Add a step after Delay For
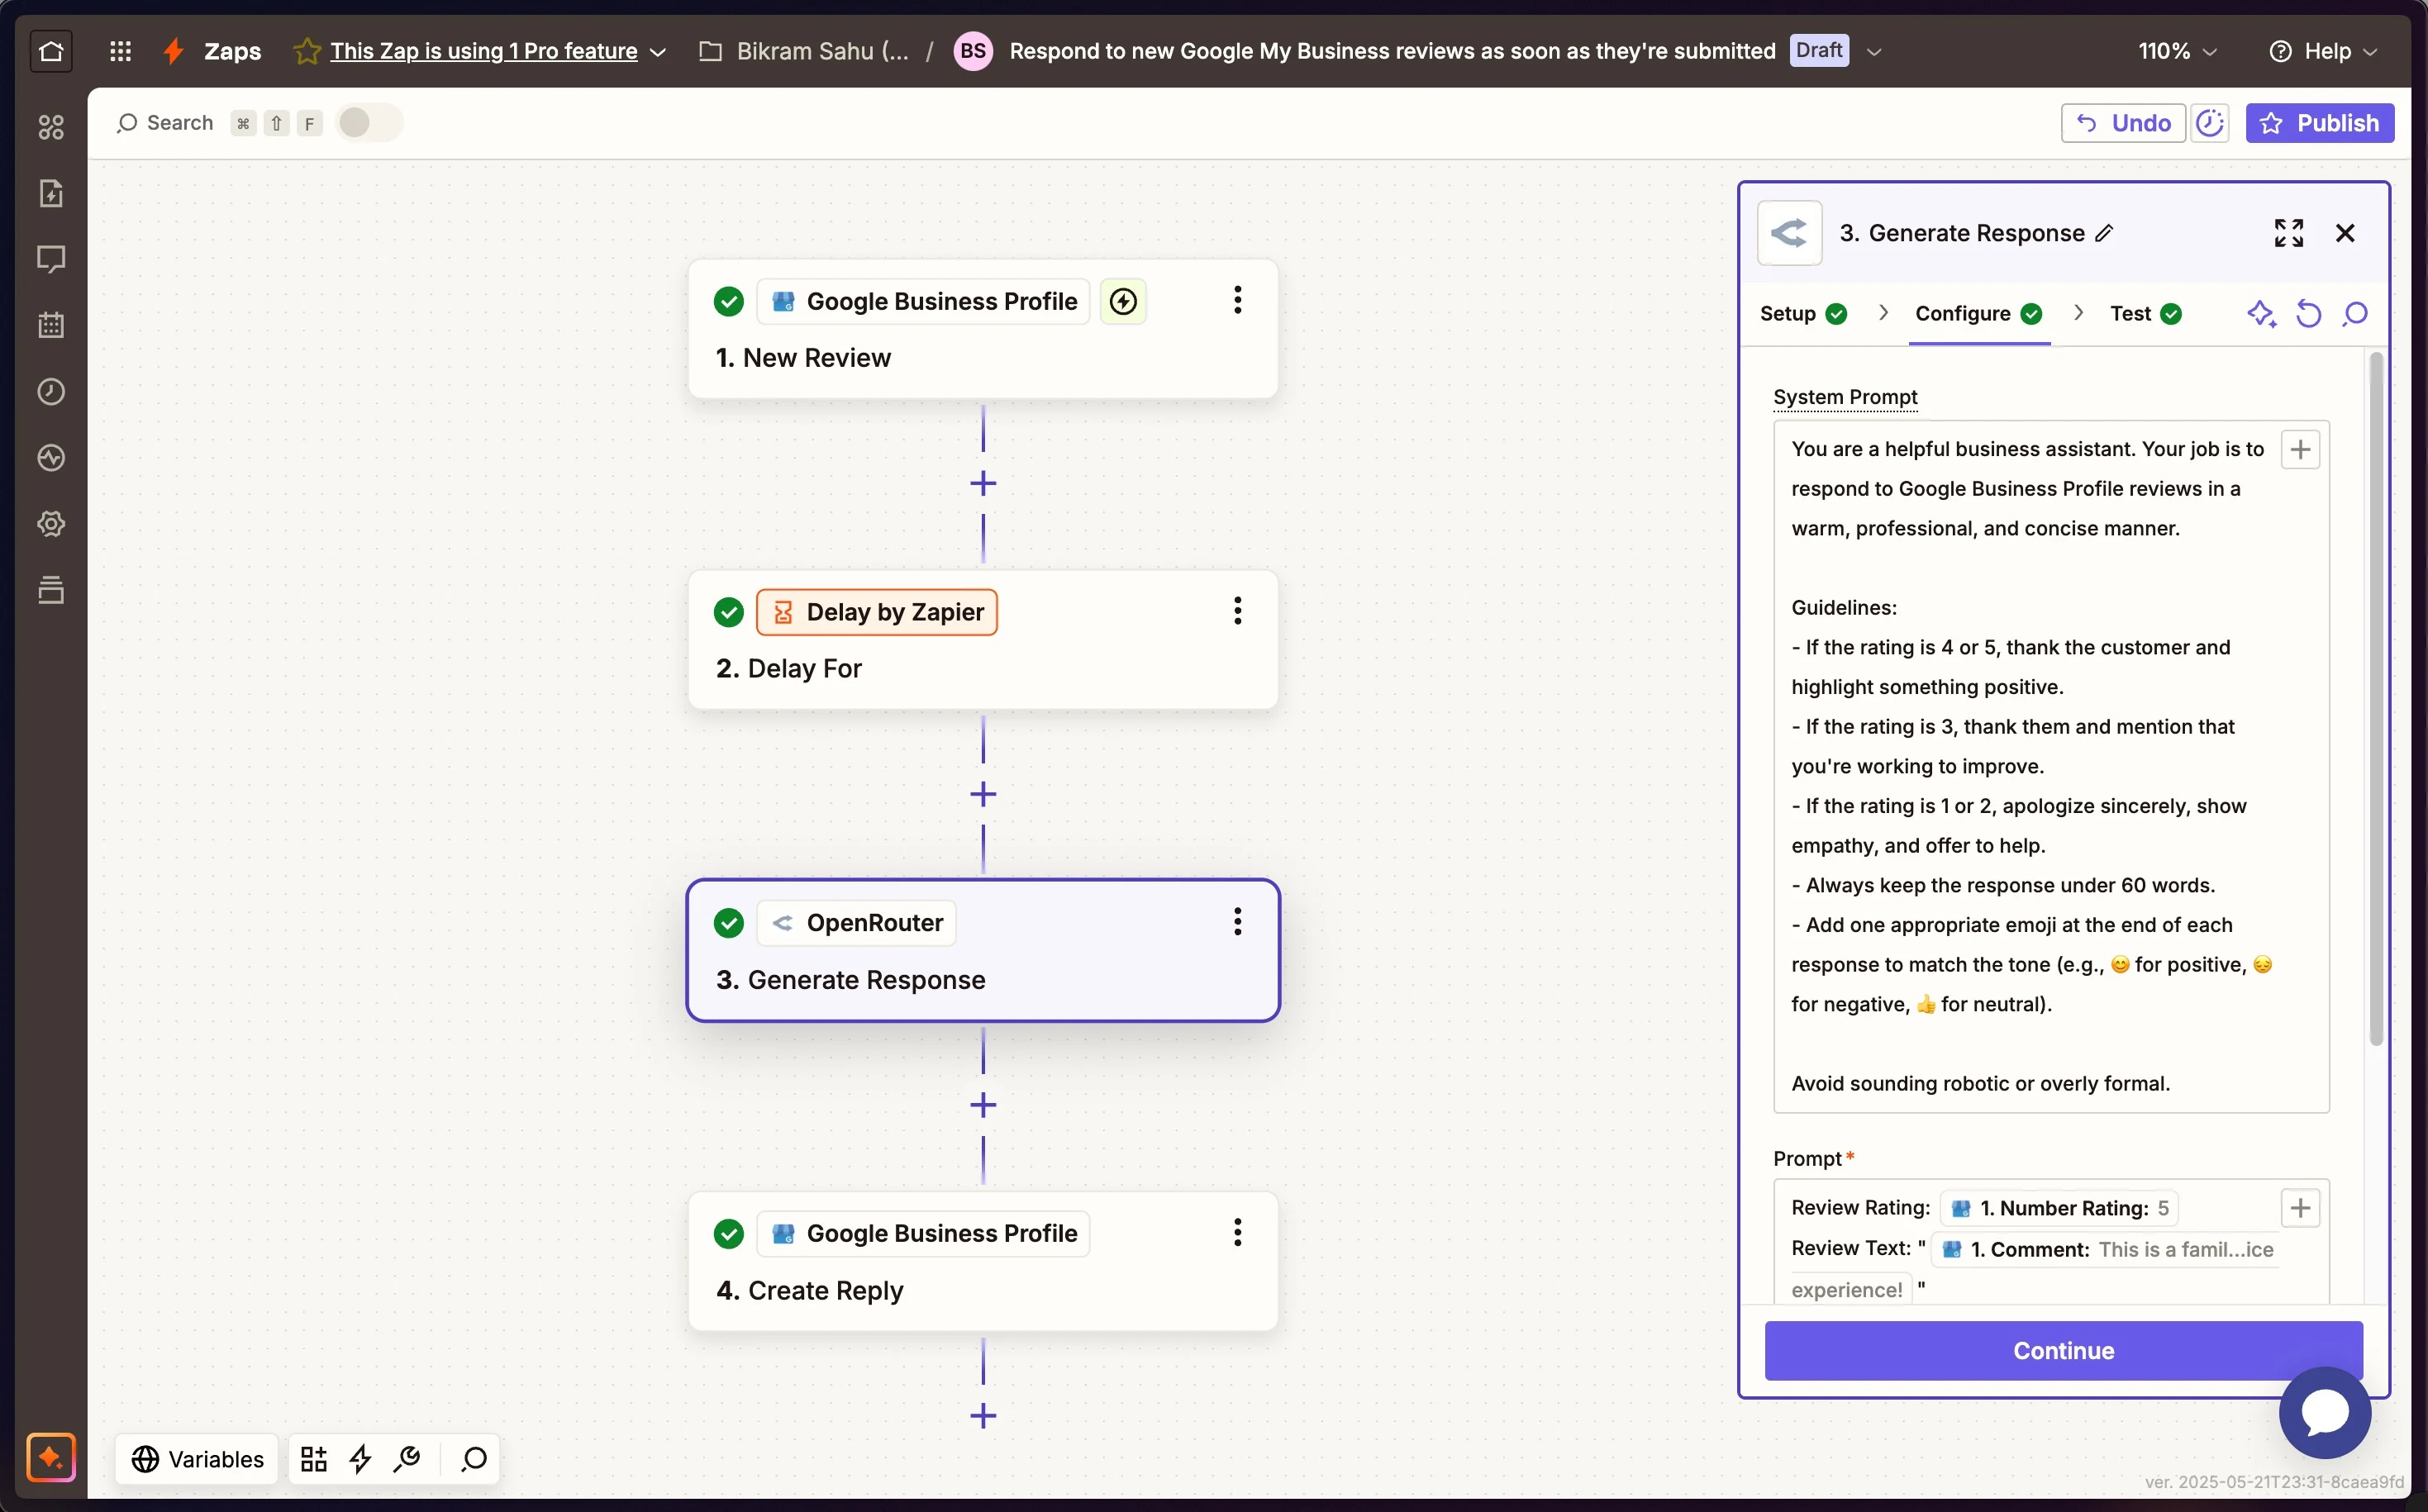Viewport: 2428px width, 1512px height. click(983, 795)
